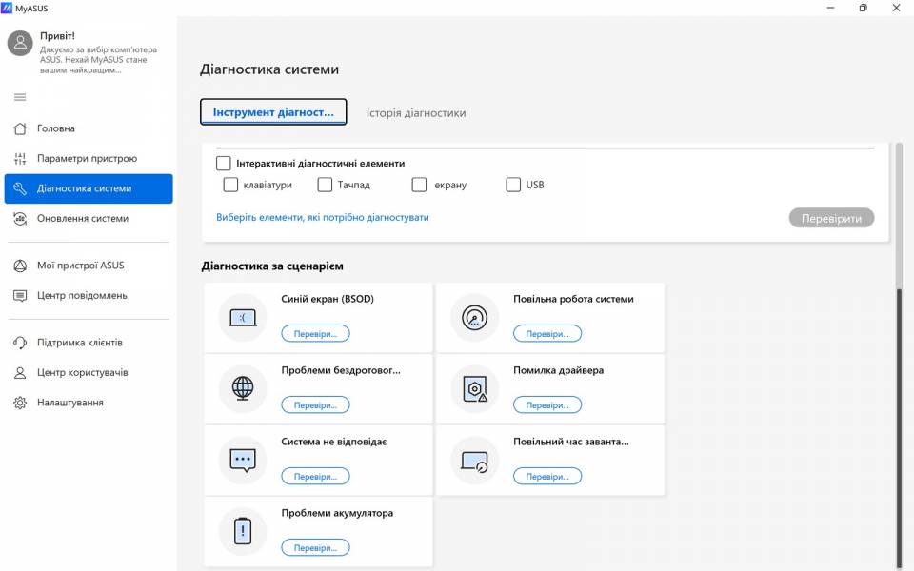Click the Blue Screen (BSOD) scenario icon
Viewport: 914px width, 571px height.
(243, 318)
